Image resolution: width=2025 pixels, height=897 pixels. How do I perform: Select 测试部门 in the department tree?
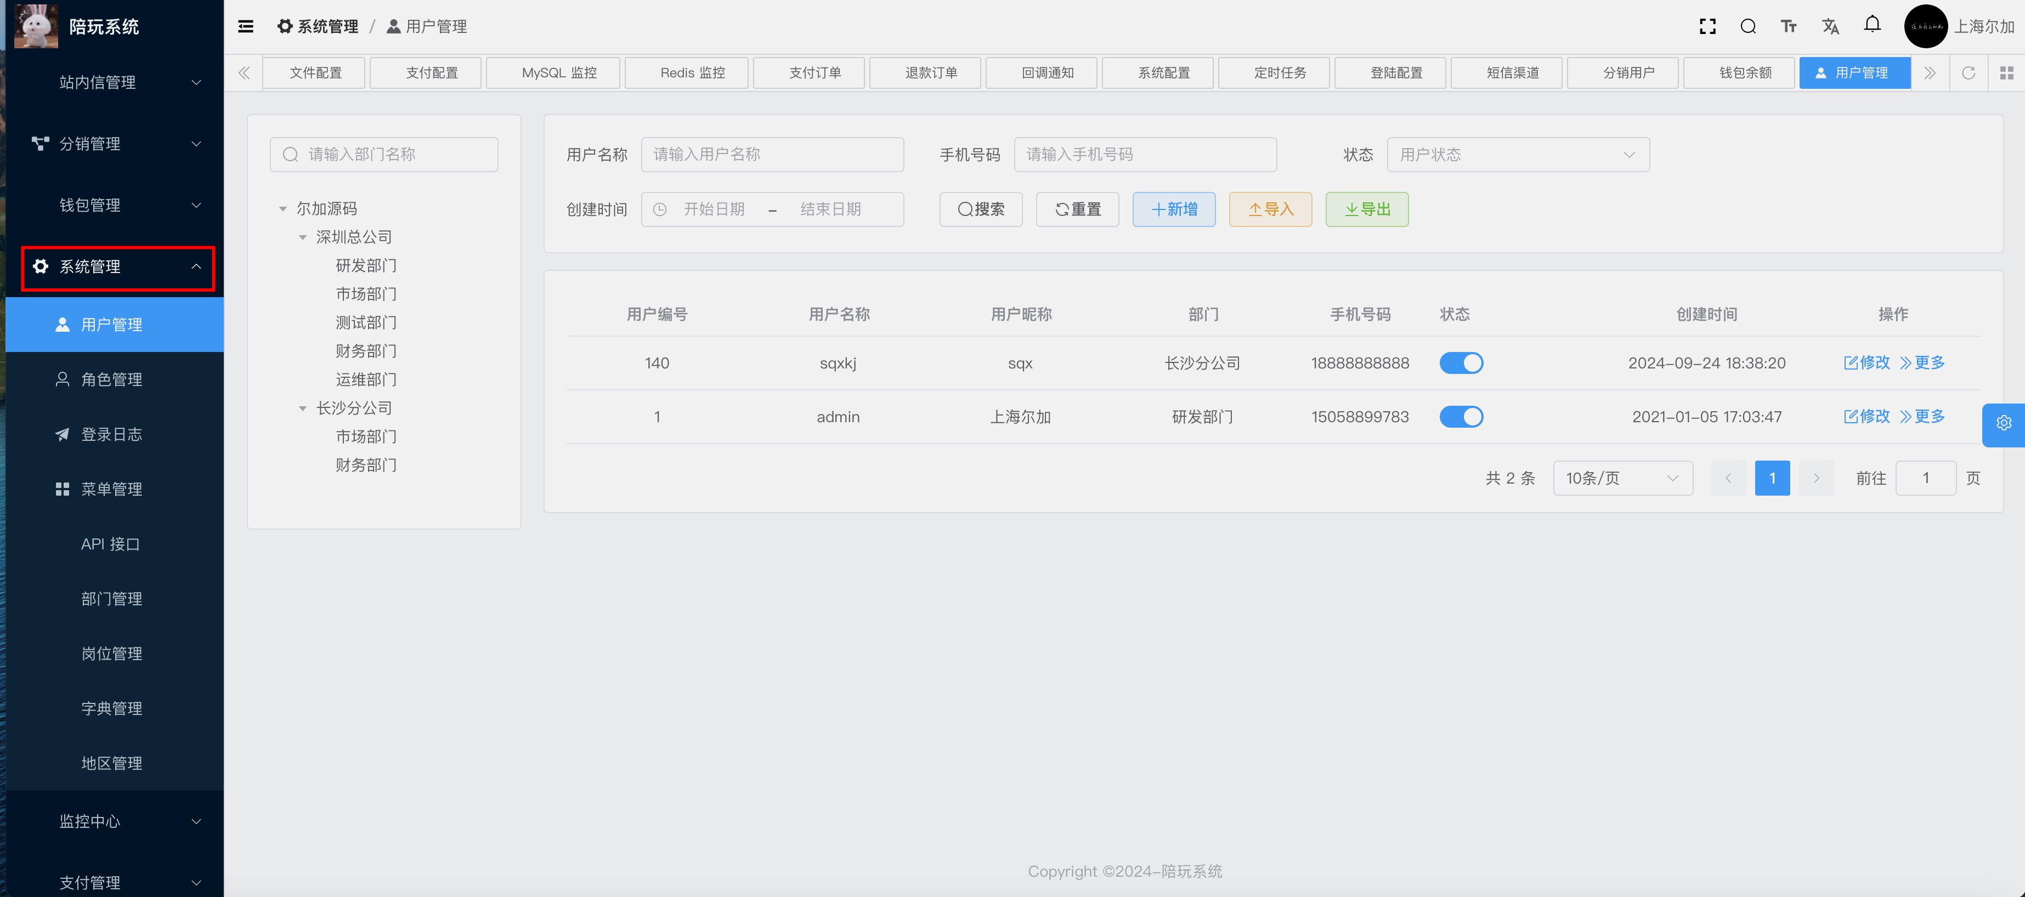coord(366,323)
